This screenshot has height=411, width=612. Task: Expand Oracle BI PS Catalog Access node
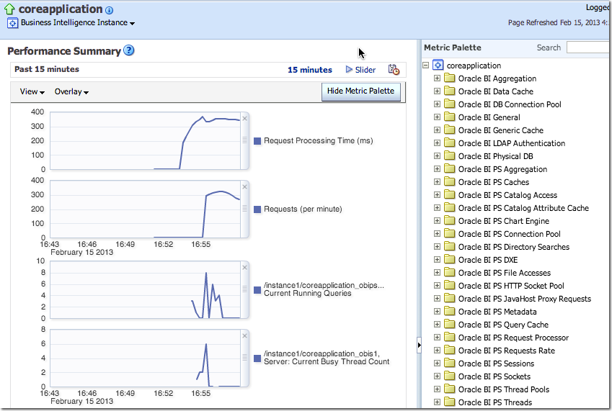[x=437, y=195]
